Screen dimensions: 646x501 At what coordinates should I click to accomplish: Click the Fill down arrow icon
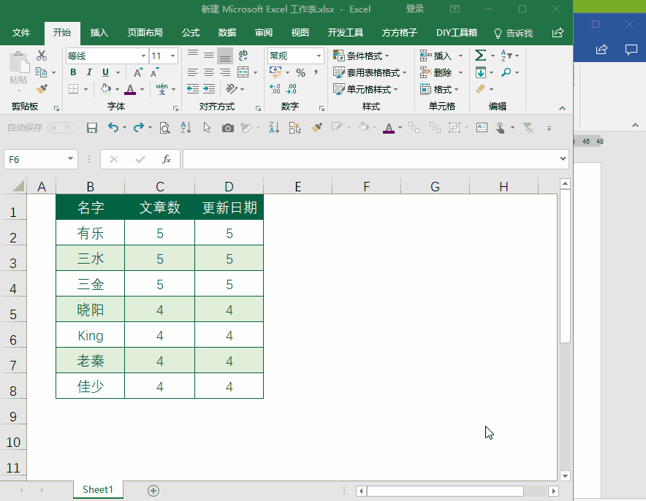[x=480, y=72]
